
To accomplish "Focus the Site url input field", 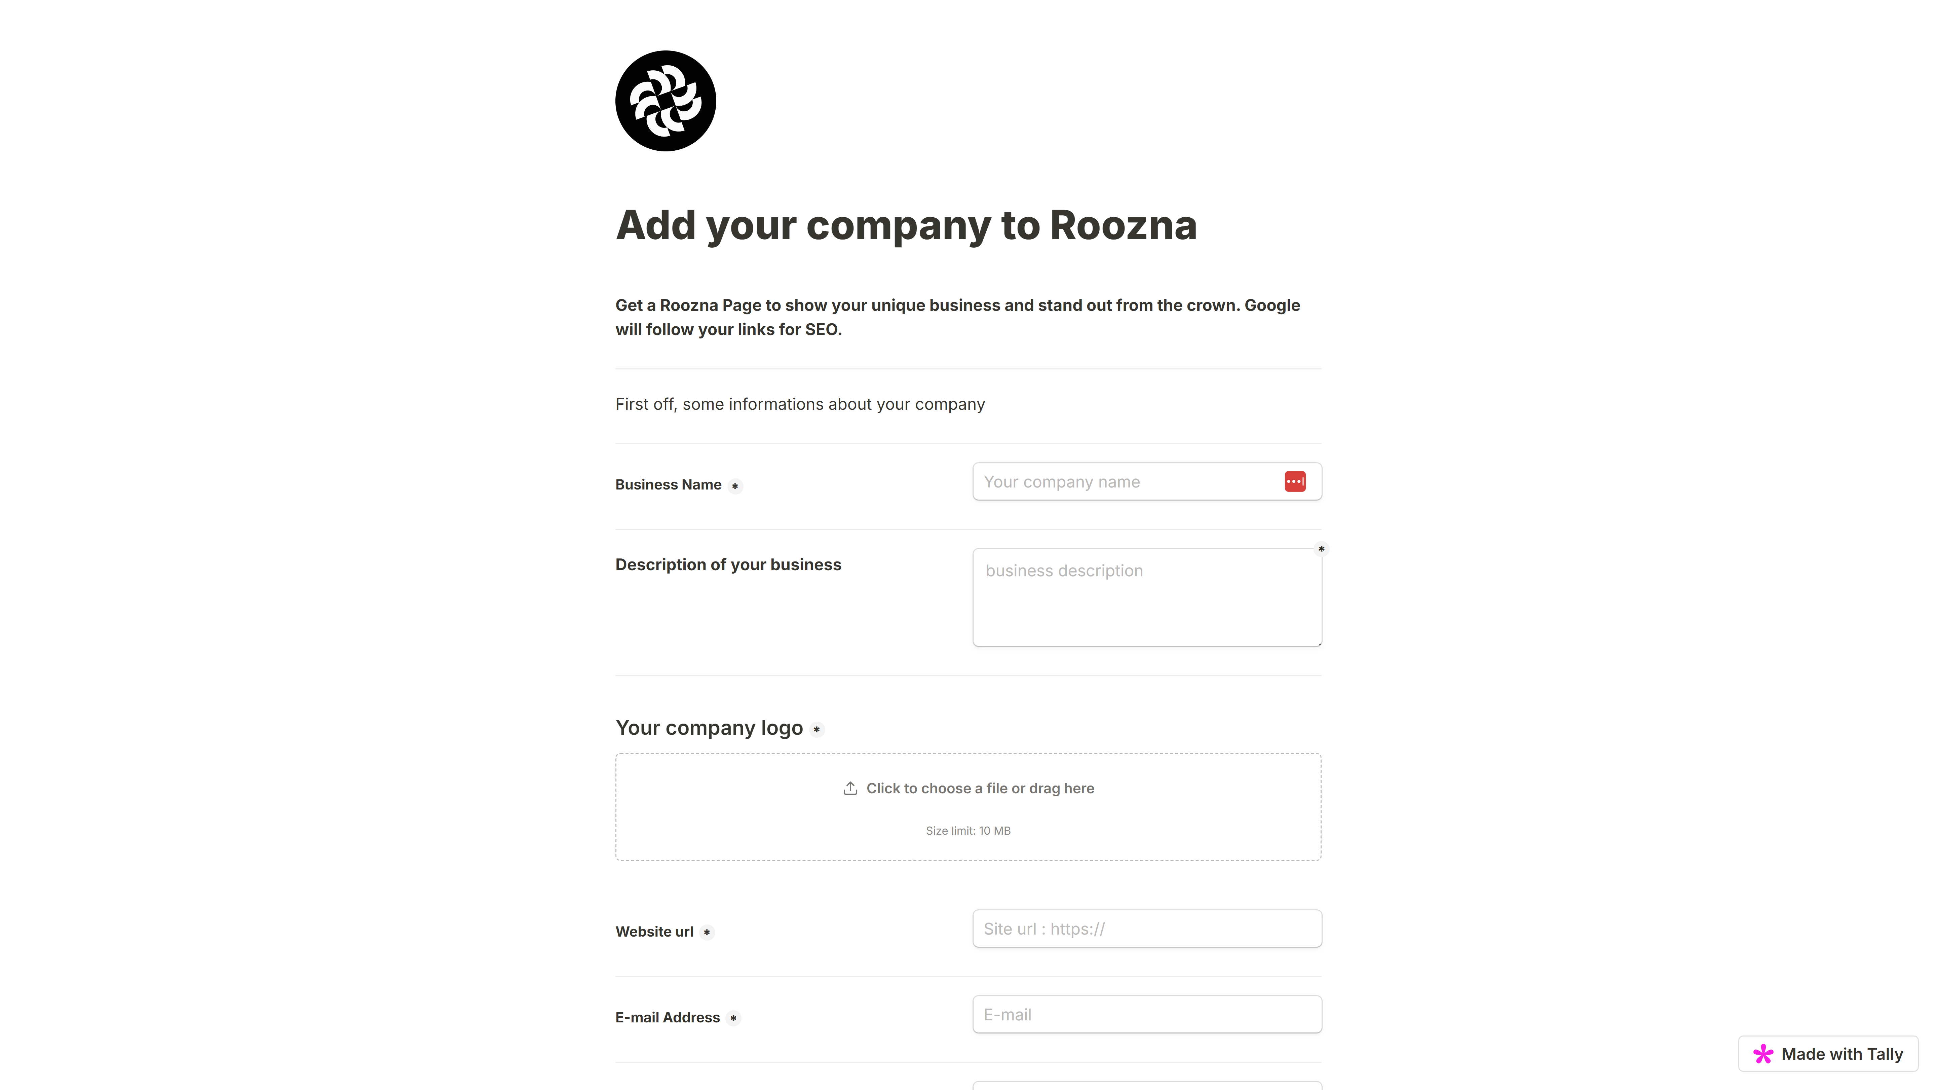I will [1147, 929].
